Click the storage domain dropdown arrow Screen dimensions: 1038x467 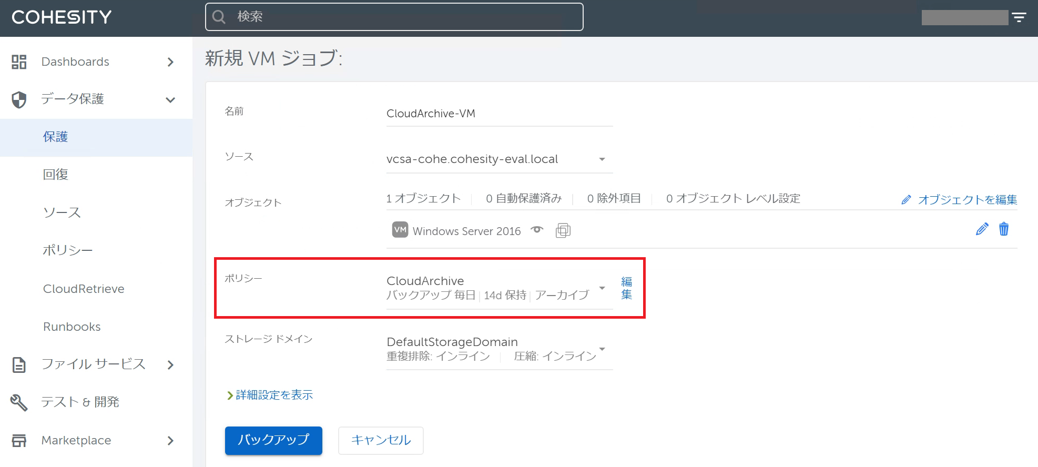tap(602, 349)
